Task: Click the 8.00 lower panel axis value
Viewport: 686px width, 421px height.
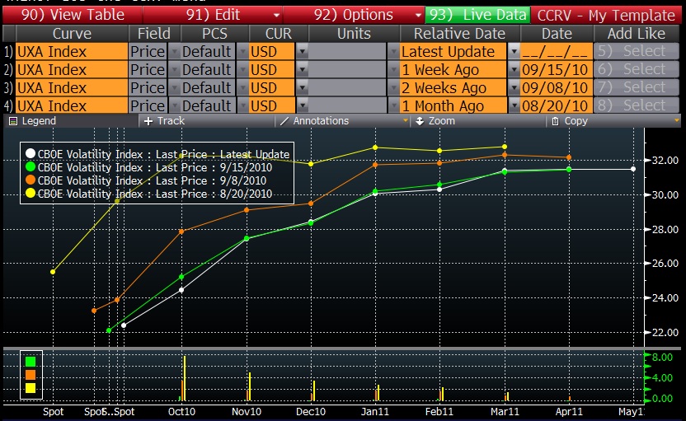Action: [x=662, y=358]
